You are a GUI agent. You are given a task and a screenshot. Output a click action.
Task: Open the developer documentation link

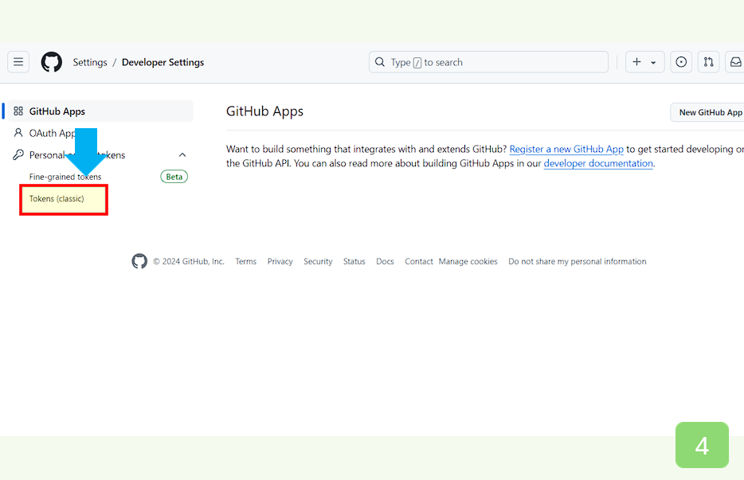[x=598, y=163]
